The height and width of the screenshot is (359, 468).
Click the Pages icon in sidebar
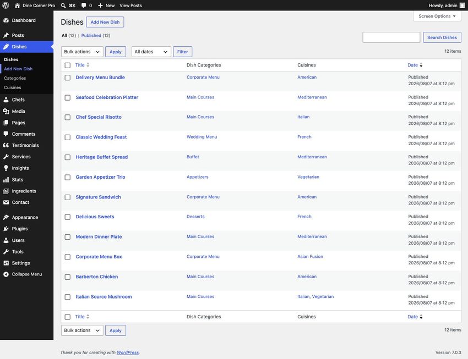6,123
